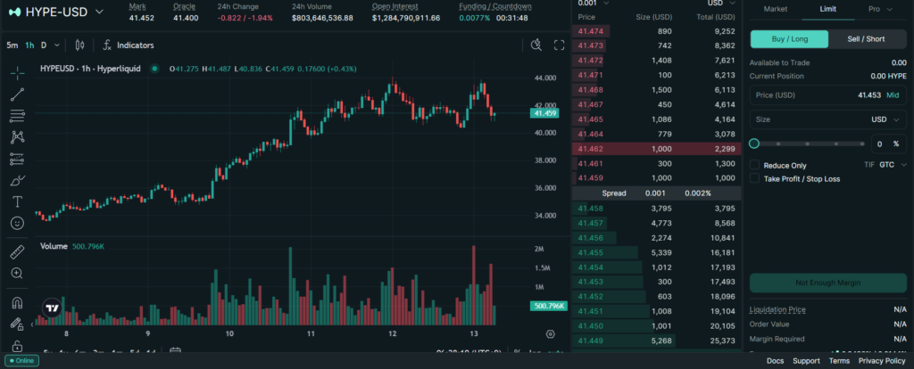Open the Support link
The image size is (914, 369).
click(x=806, y=361)
